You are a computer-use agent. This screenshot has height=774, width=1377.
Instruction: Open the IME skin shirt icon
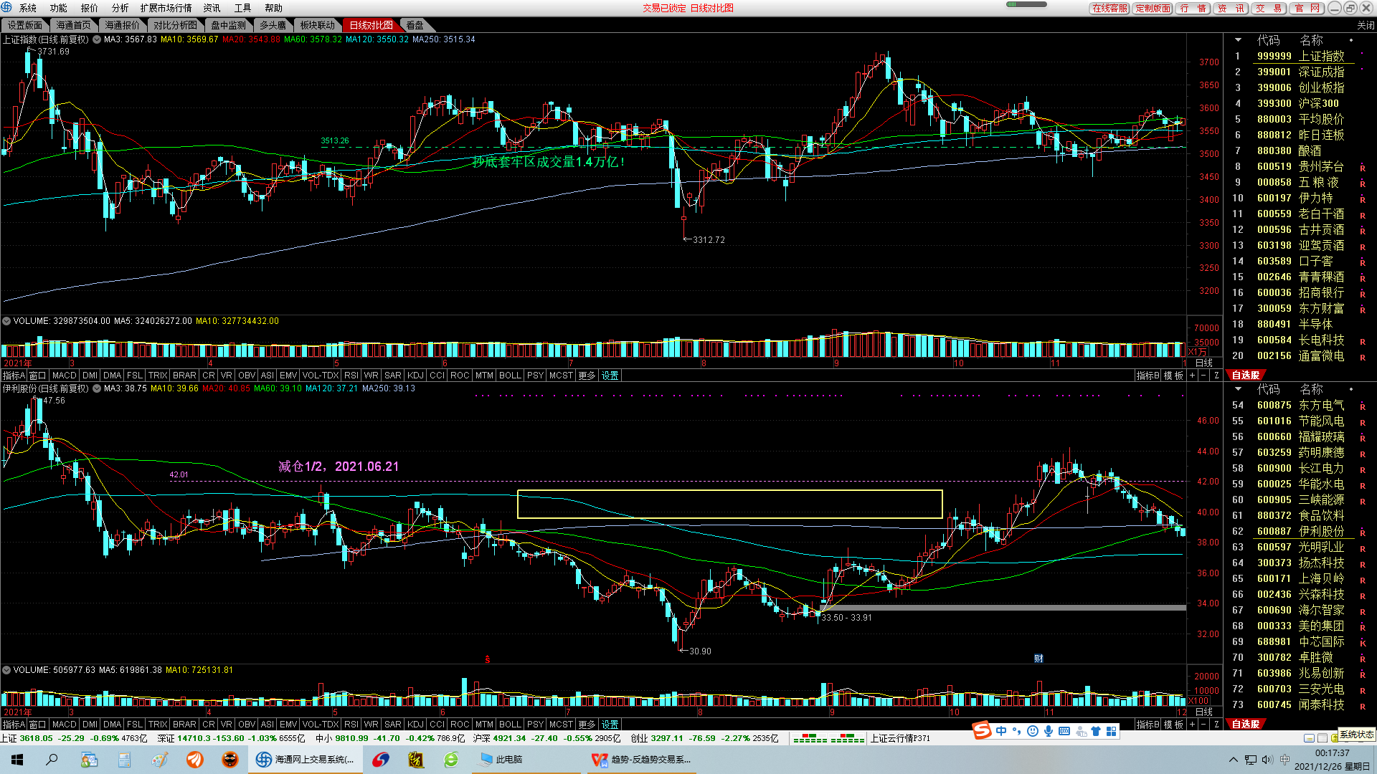click(1096, 731)
